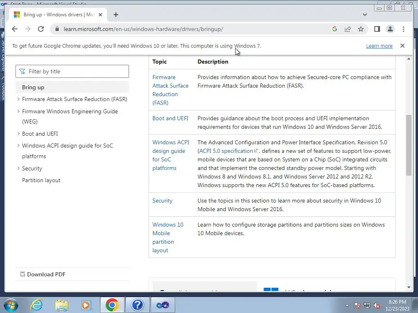
Task: Expand Boot and UEFI sidebar node
Action: [18, 134]
